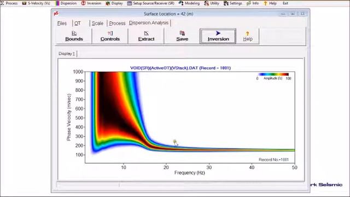Click the Process sigma icon

point(2,3)
